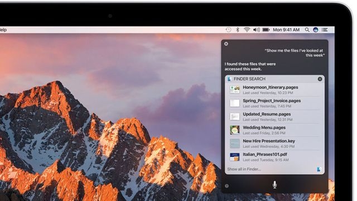This screenshot has width=357, height=201.
Task: Click the Finder icon beside Show all
Action: coord(319,169)
